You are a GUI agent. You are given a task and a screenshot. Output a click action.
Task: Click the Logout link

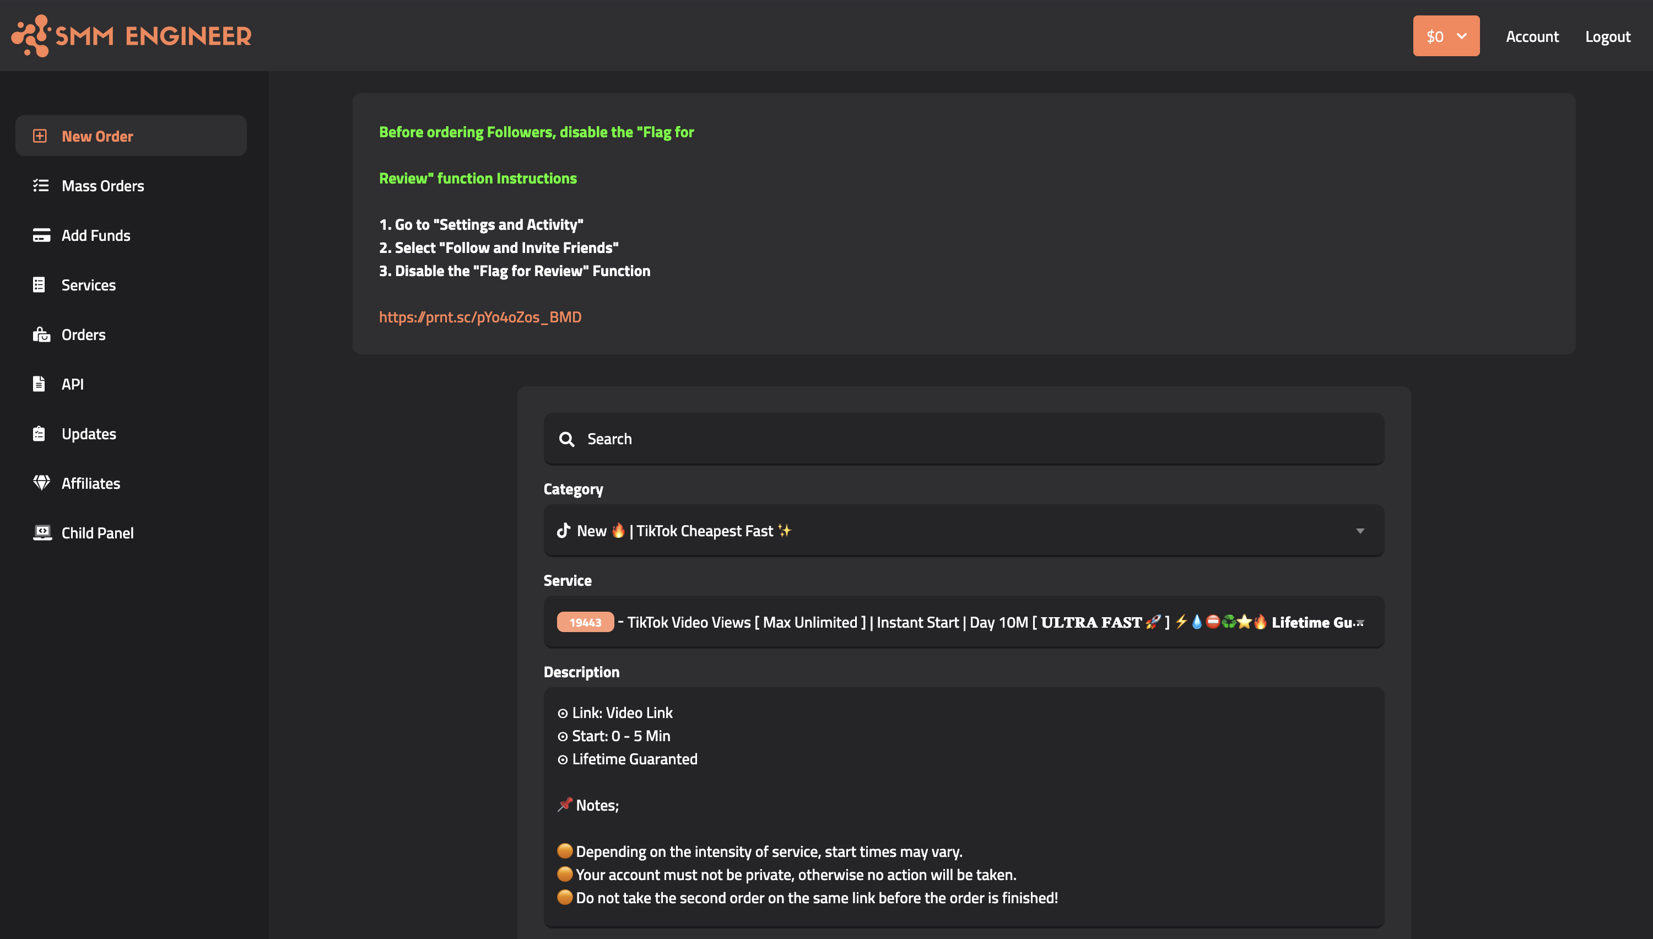[1607, 37]
